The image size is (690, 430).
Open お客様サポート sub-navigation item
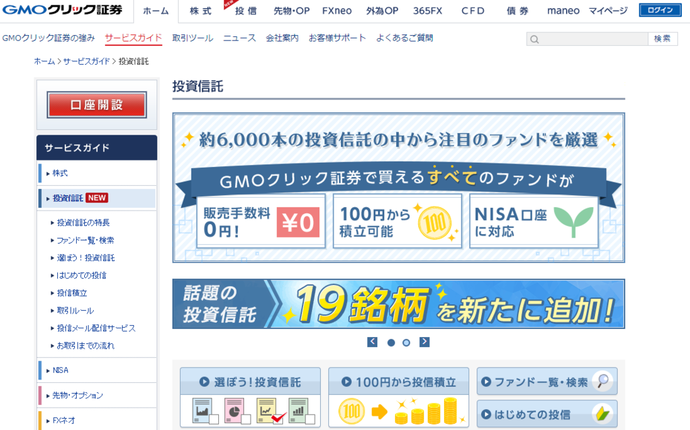(x=337, y=38)
